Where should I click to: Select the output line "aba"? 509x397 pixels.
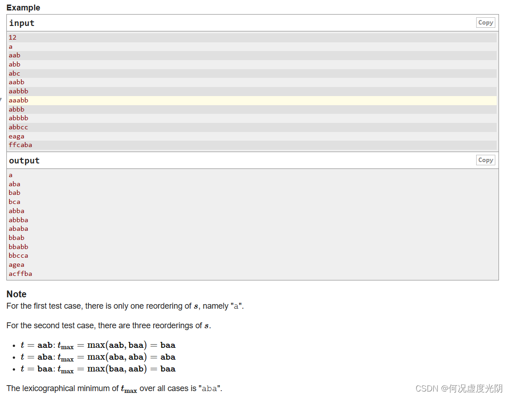14,183
